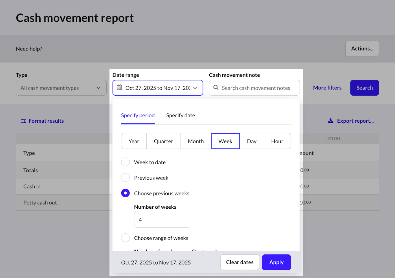Select the Specify period tab
Viewport: 395px width, 278px height.
click(138, 115)
